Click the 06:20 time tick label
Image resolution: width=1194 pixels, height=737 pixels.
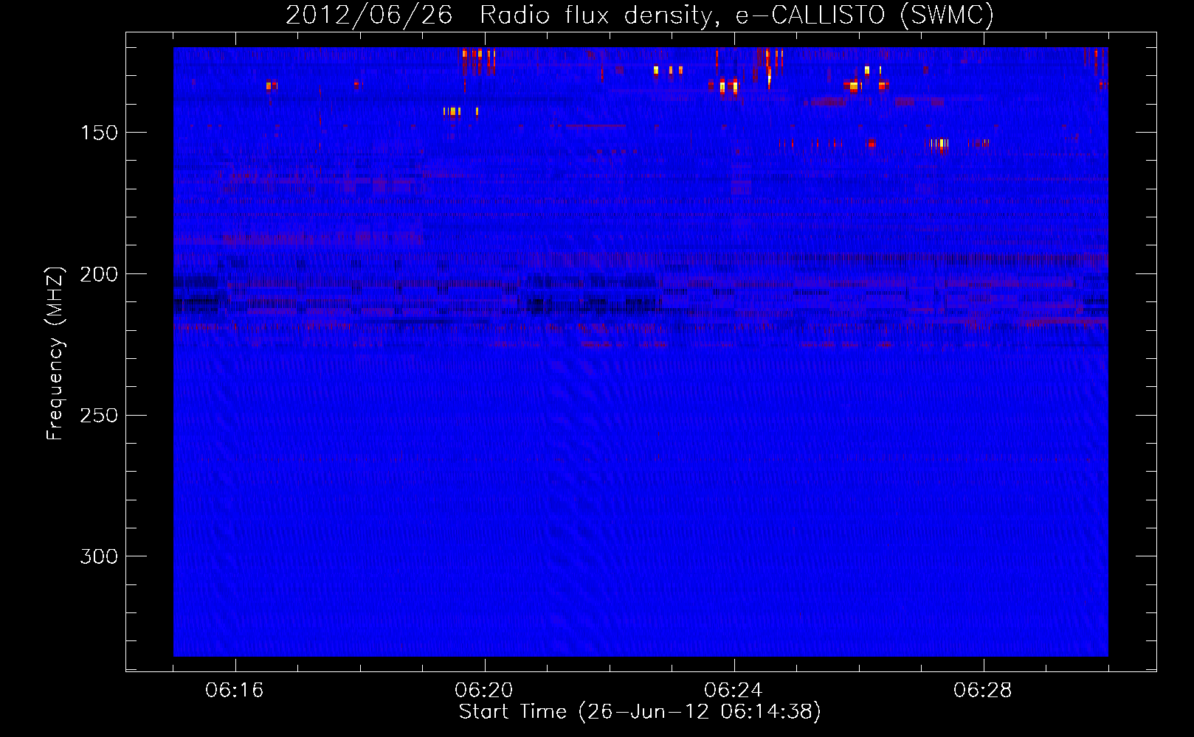tap(484, 691)
